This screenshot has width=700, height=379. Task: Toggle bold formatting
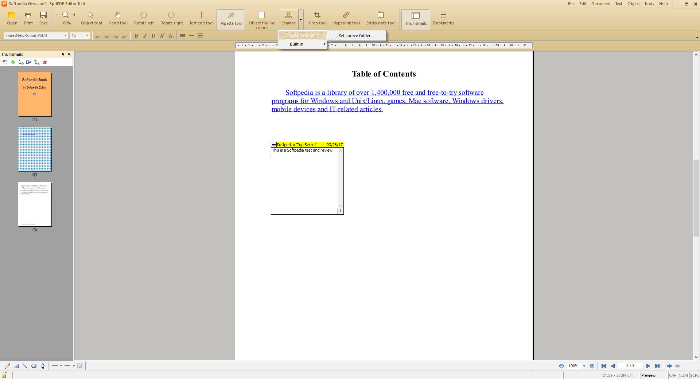point(136,36)
